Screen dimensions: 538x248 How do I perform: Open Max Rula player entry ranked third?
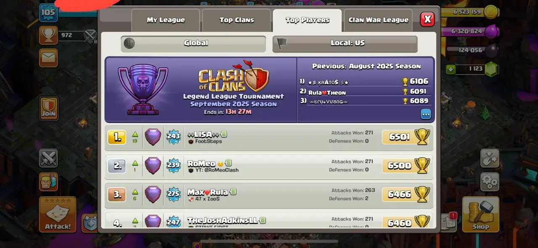269,195
